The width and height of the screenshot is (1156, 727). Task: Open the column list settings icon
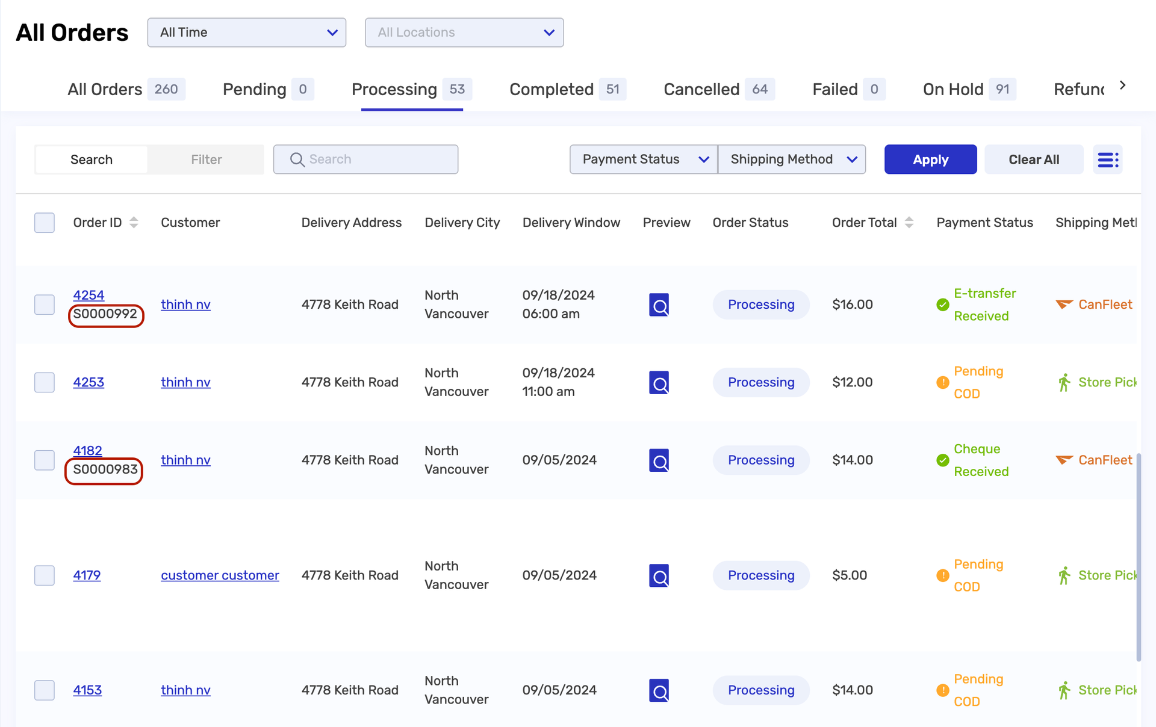(1108, 159)
